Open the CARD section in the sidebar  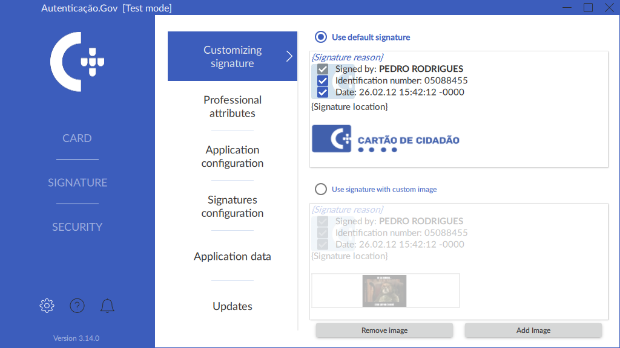77,138
